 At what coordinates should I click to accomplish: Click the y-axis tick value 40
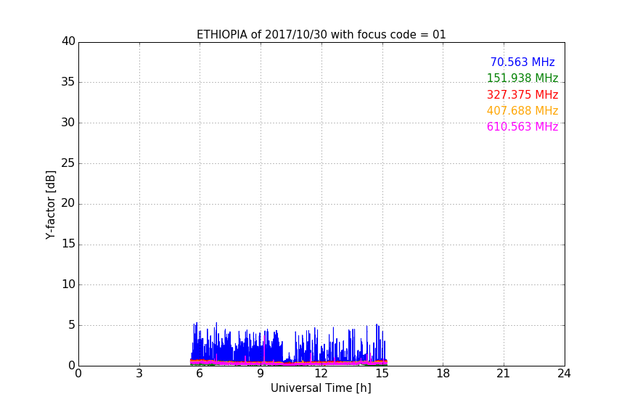tap(68, 41)
